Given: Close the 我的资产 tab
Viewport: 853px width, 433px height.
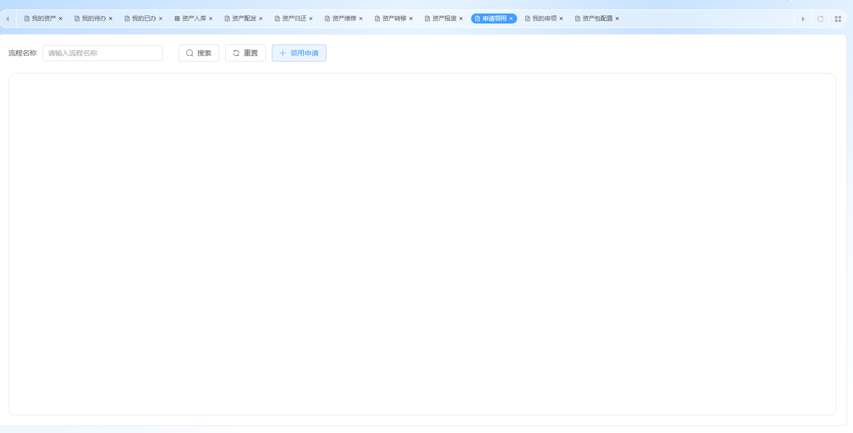Looking at the screenshot, I should [x=61, y=18].
